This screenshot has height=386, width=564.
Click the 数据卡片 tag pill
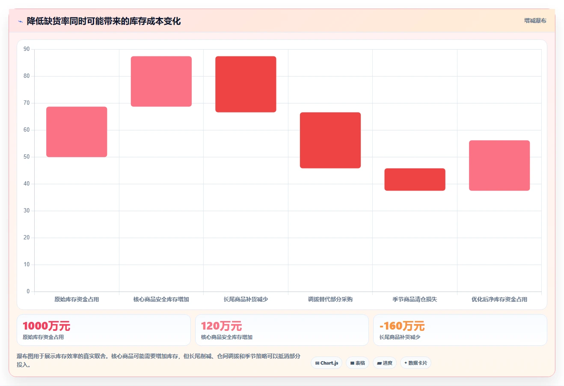(416, 363)
